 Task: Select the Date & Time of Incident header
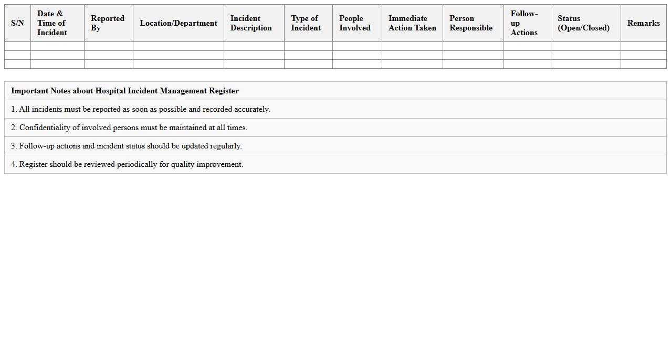tap(57, 23)
